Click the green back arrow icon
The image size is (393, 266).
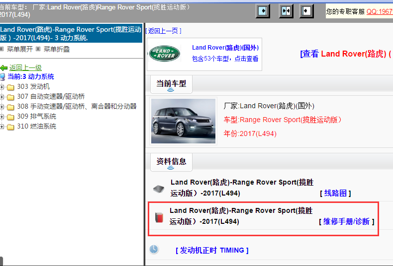click(3, 68)
